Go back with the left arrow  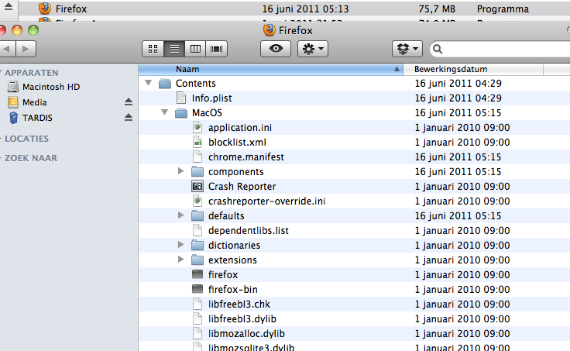7,49
